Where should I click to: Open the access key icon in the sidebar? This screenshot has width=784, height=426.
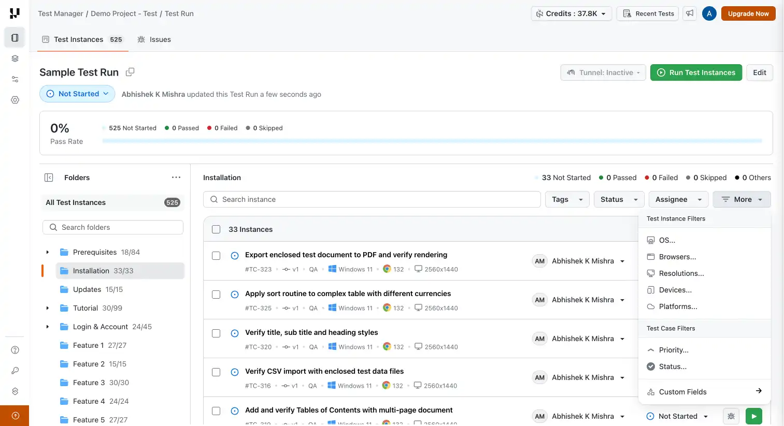(15, 371)
